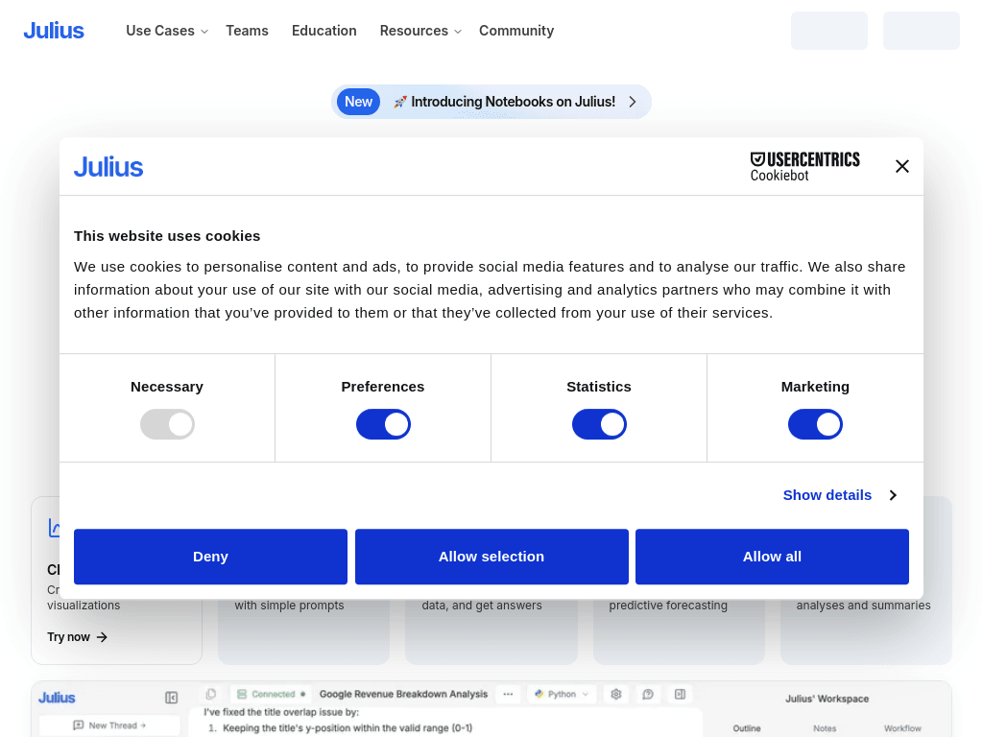Click the three-dots more icon in app preview
The image size is (983, 737).
(508, 694)
